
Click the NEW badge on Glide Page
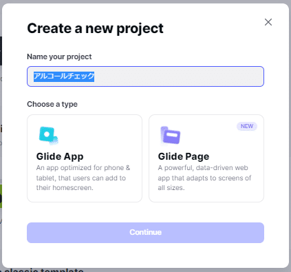[247, 126]
